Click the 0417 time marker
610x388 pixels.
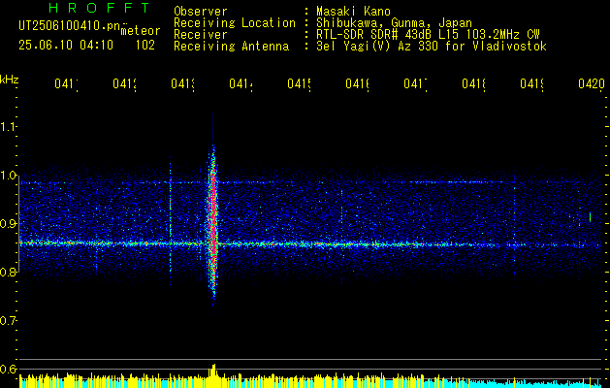click(415, 84)
